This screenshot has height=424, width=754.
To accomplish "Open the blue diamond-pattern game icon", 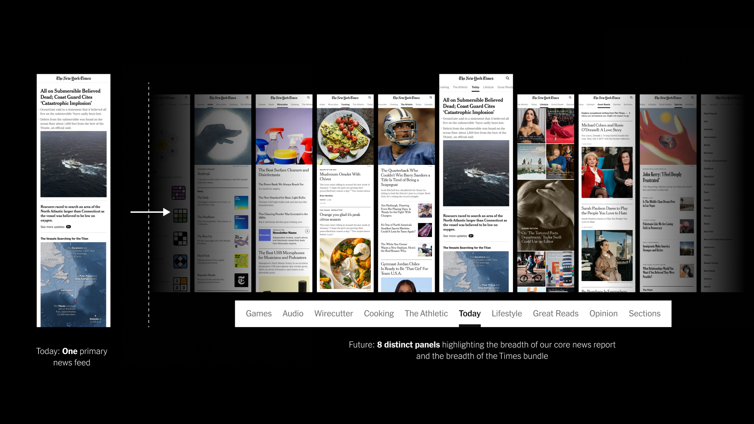I will pyautogui.click(x=180, y=261).
